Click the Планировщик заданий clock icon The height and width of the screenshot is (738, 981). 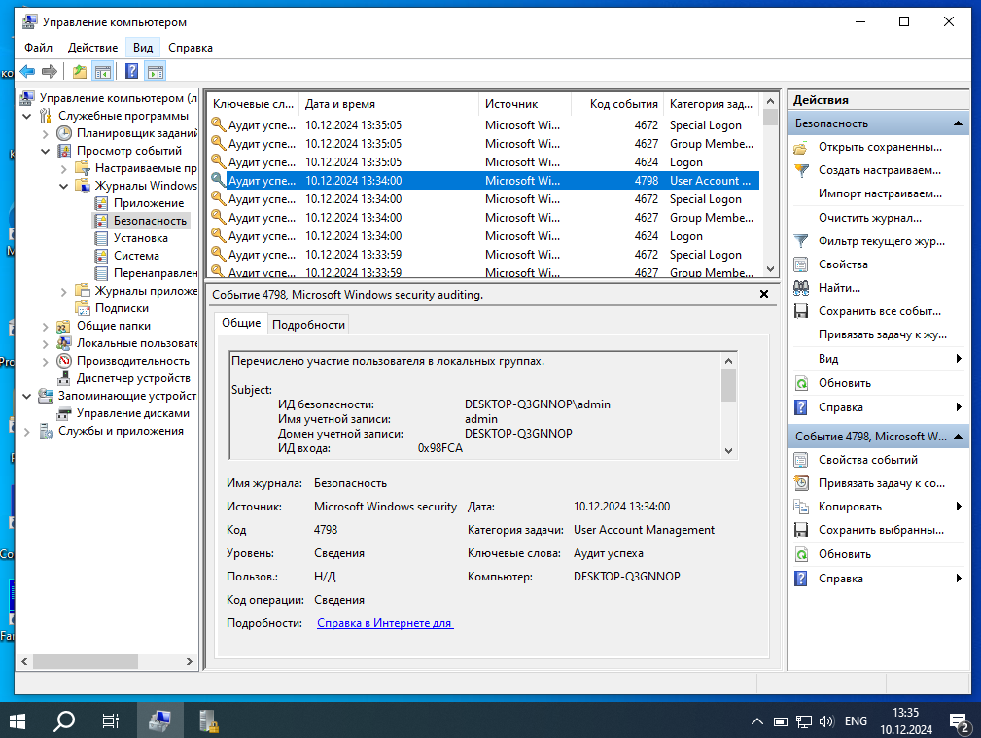tap(64, 132)
